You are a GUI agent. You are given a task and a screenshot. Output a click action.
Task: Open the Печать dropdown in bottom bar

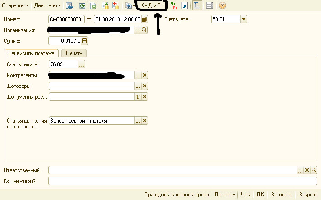pyautogui.click(x=225, y=195)
